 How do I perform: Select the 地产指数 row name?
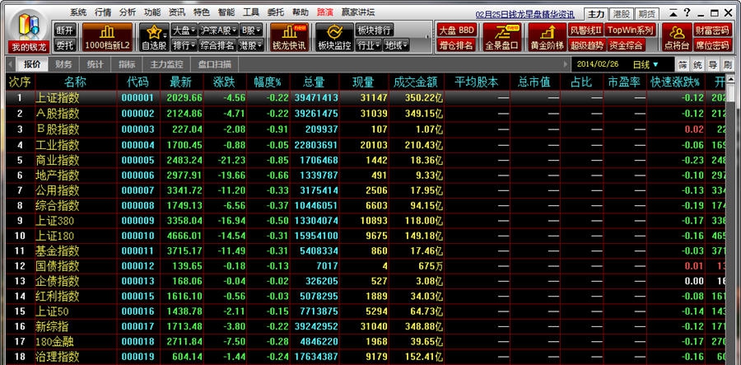tap(57, 175)
